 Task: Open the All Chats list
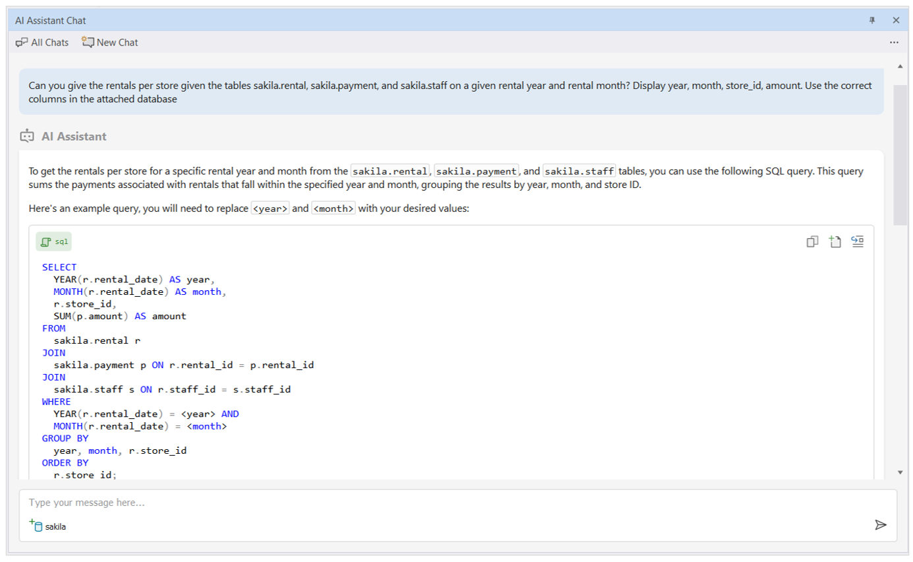(42, 42)
